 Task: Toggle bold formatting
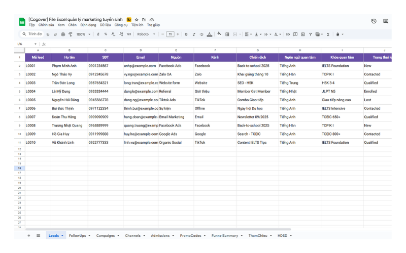[x=186, y=34]
